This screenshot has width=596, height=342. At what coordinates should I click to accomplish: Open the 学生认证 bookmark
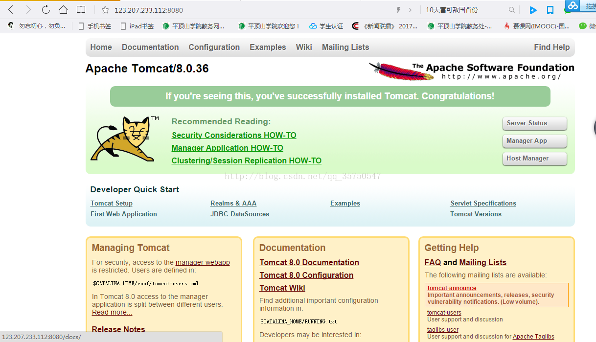coord(326,26)
